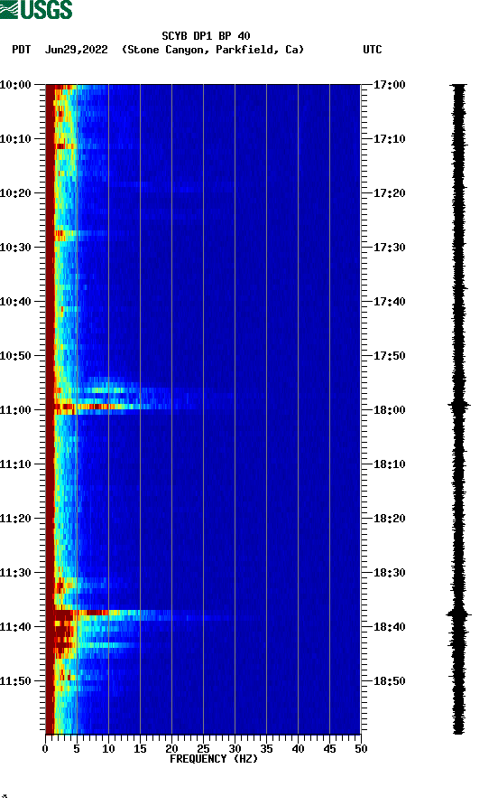The width and height of the screenshot is (498, 806).
Task: Click the 17:10 UTC time label
Action: point(389,139)
